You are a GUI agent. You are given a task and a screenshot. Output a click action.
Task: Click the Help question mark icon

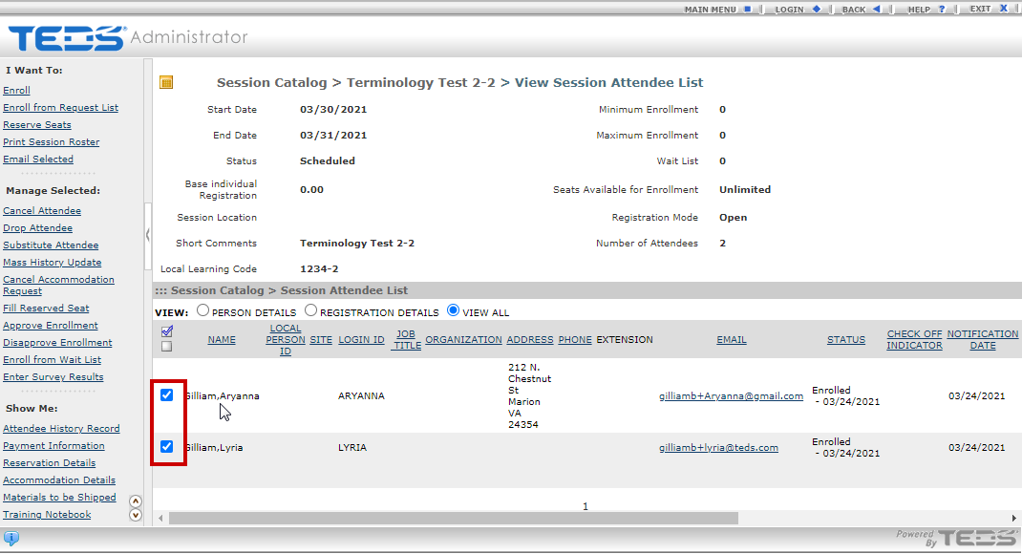[x=942, y=9]
